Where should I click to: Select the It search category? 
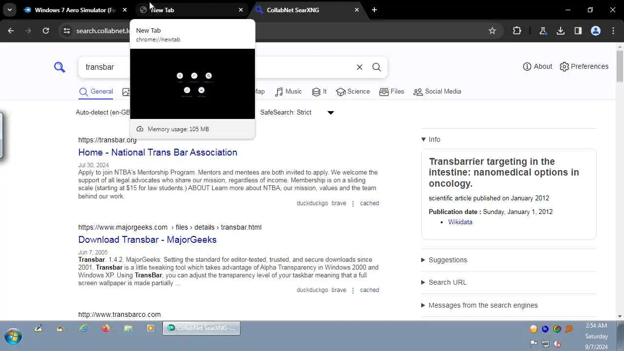(x=319, y=92)
